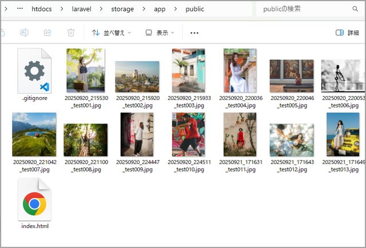Click the delete trash icon
This screenshot has height=248, width=366.
(x=71, y=33)
